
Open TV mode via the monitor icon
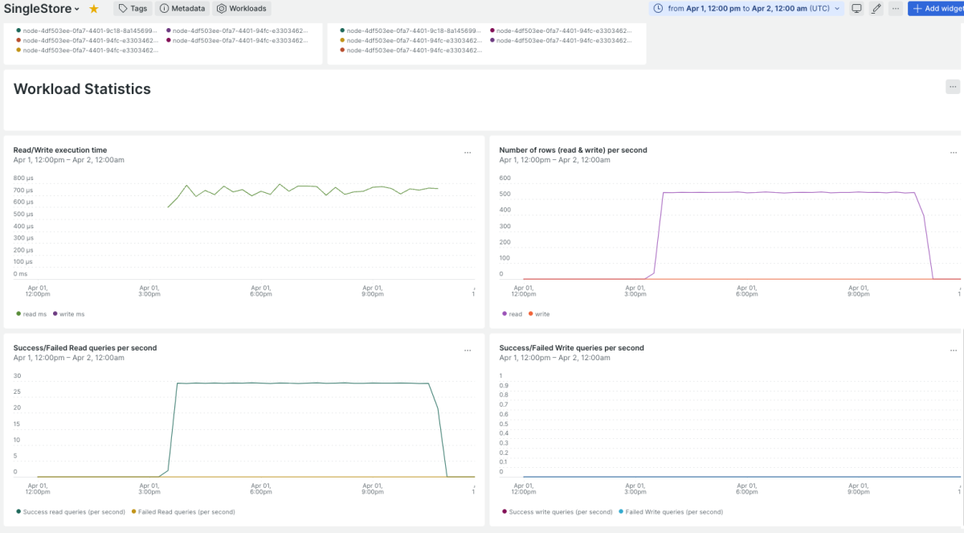coord(856,9)
